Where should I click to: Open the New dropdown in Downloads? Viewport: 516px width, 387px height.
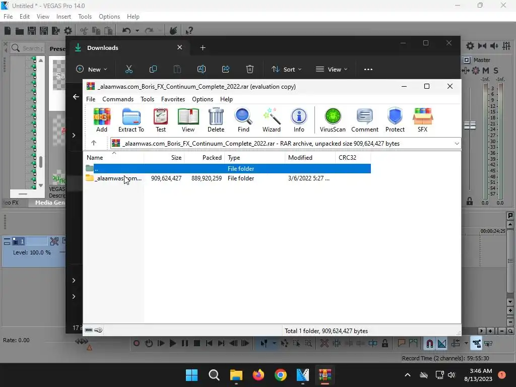pyautogui.click(x=92, y=70)
